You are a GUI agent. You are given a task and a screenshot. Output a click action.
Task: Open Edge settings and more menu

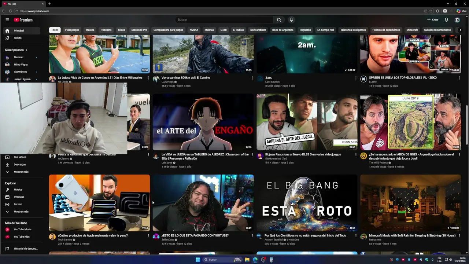pyautogui.click(x=451, y=11)
